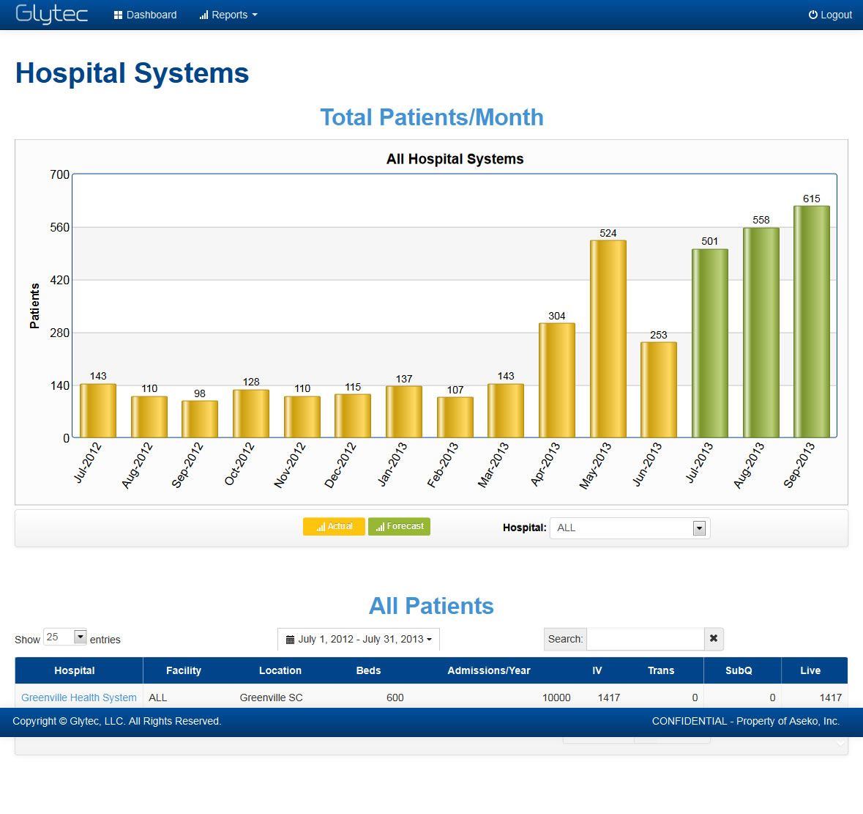This screenshot has width=863, height=814.
Task: Expand the Reports menu
Action: tap(229, 15)
